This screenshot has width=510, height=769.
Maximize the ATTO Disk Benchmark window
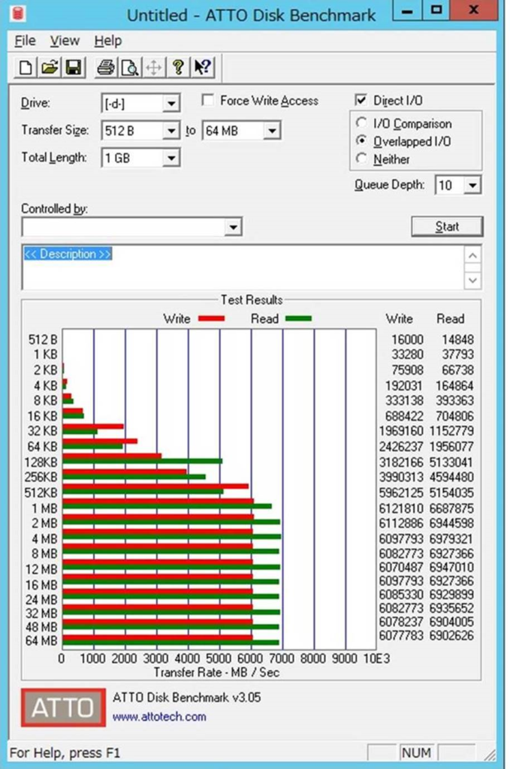436,11
